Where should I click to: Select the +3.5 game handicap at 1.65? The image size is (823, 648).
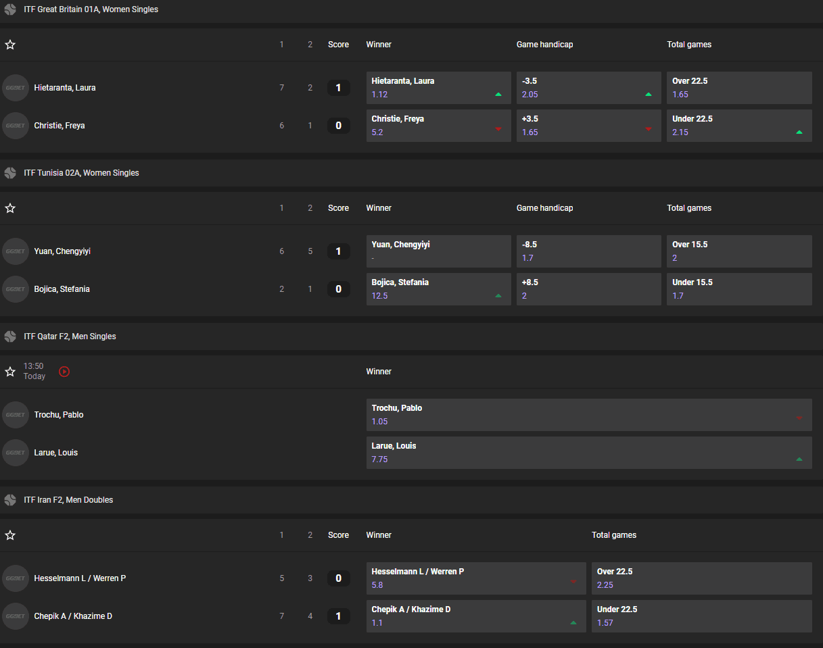(589, 126)
